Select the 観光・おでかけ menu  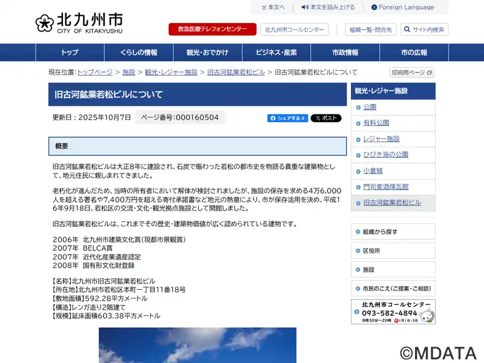click(208, 53)
